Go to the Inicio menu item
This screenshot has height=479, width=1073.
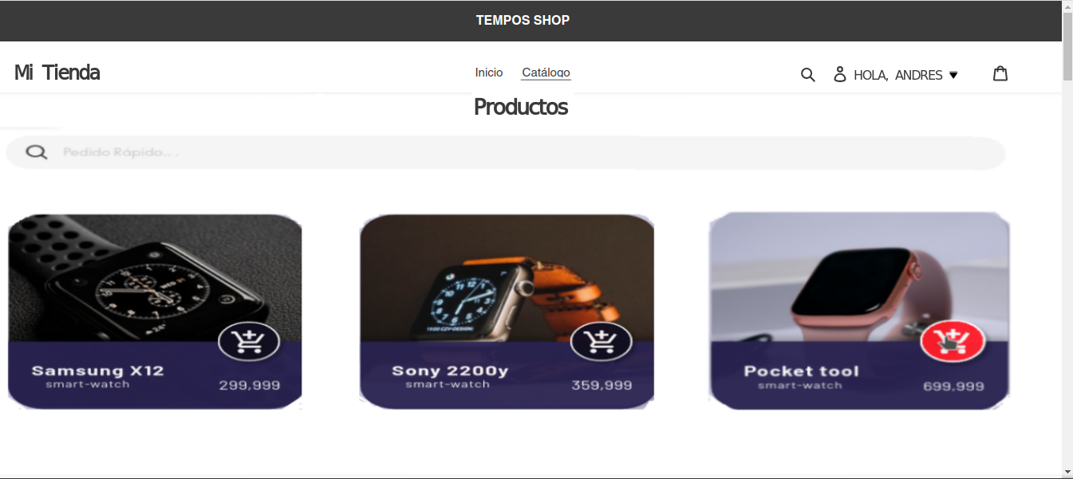(x=489, y=73)
